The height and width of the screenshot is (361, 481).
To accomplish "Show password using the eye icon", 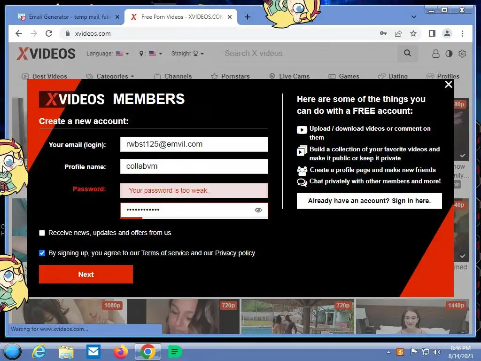I will [258, 210].
